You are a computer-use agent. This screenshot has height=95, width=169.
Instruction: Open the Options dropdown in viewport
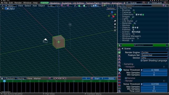pyautogui.click(x=111, y=8)
